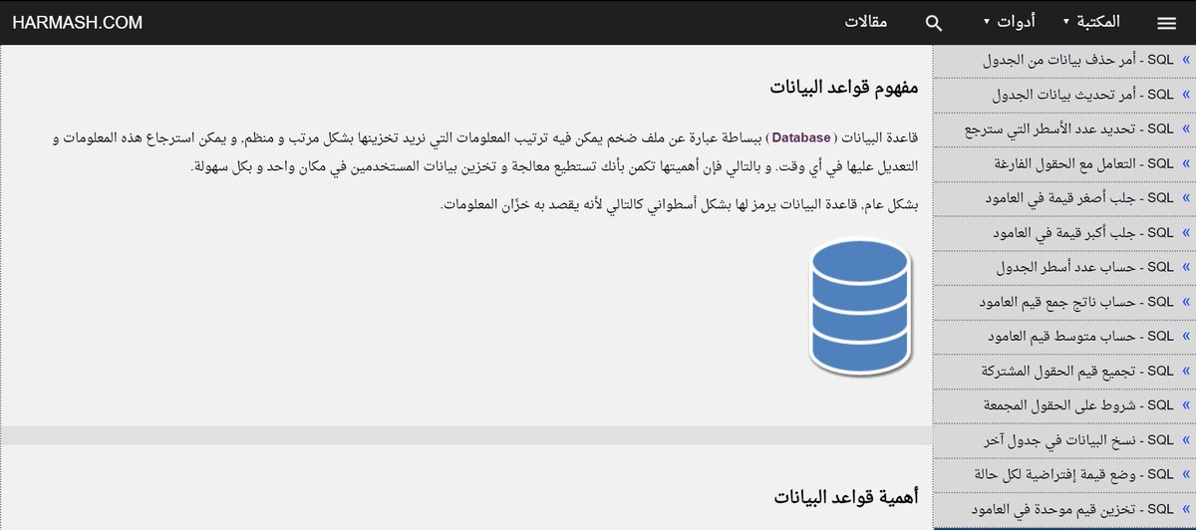The height and width of the screenshot is (530, 1196).
Task: Open SQL - جلب أكبر قيمة في العامود
Action: 1064,232
